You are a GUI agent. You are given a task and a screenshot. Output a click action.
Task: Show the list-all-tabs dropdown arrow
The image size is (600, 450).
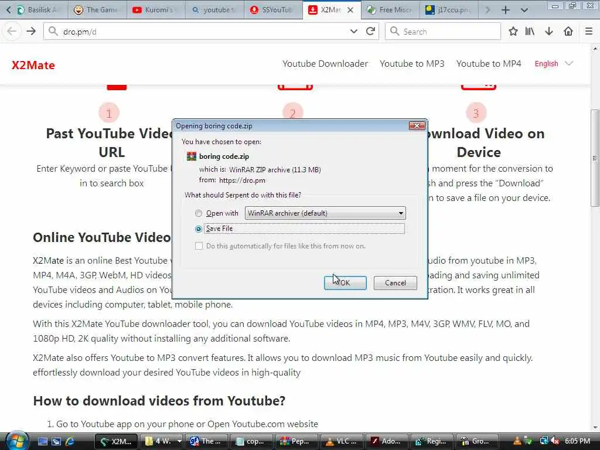pos(524,10)
